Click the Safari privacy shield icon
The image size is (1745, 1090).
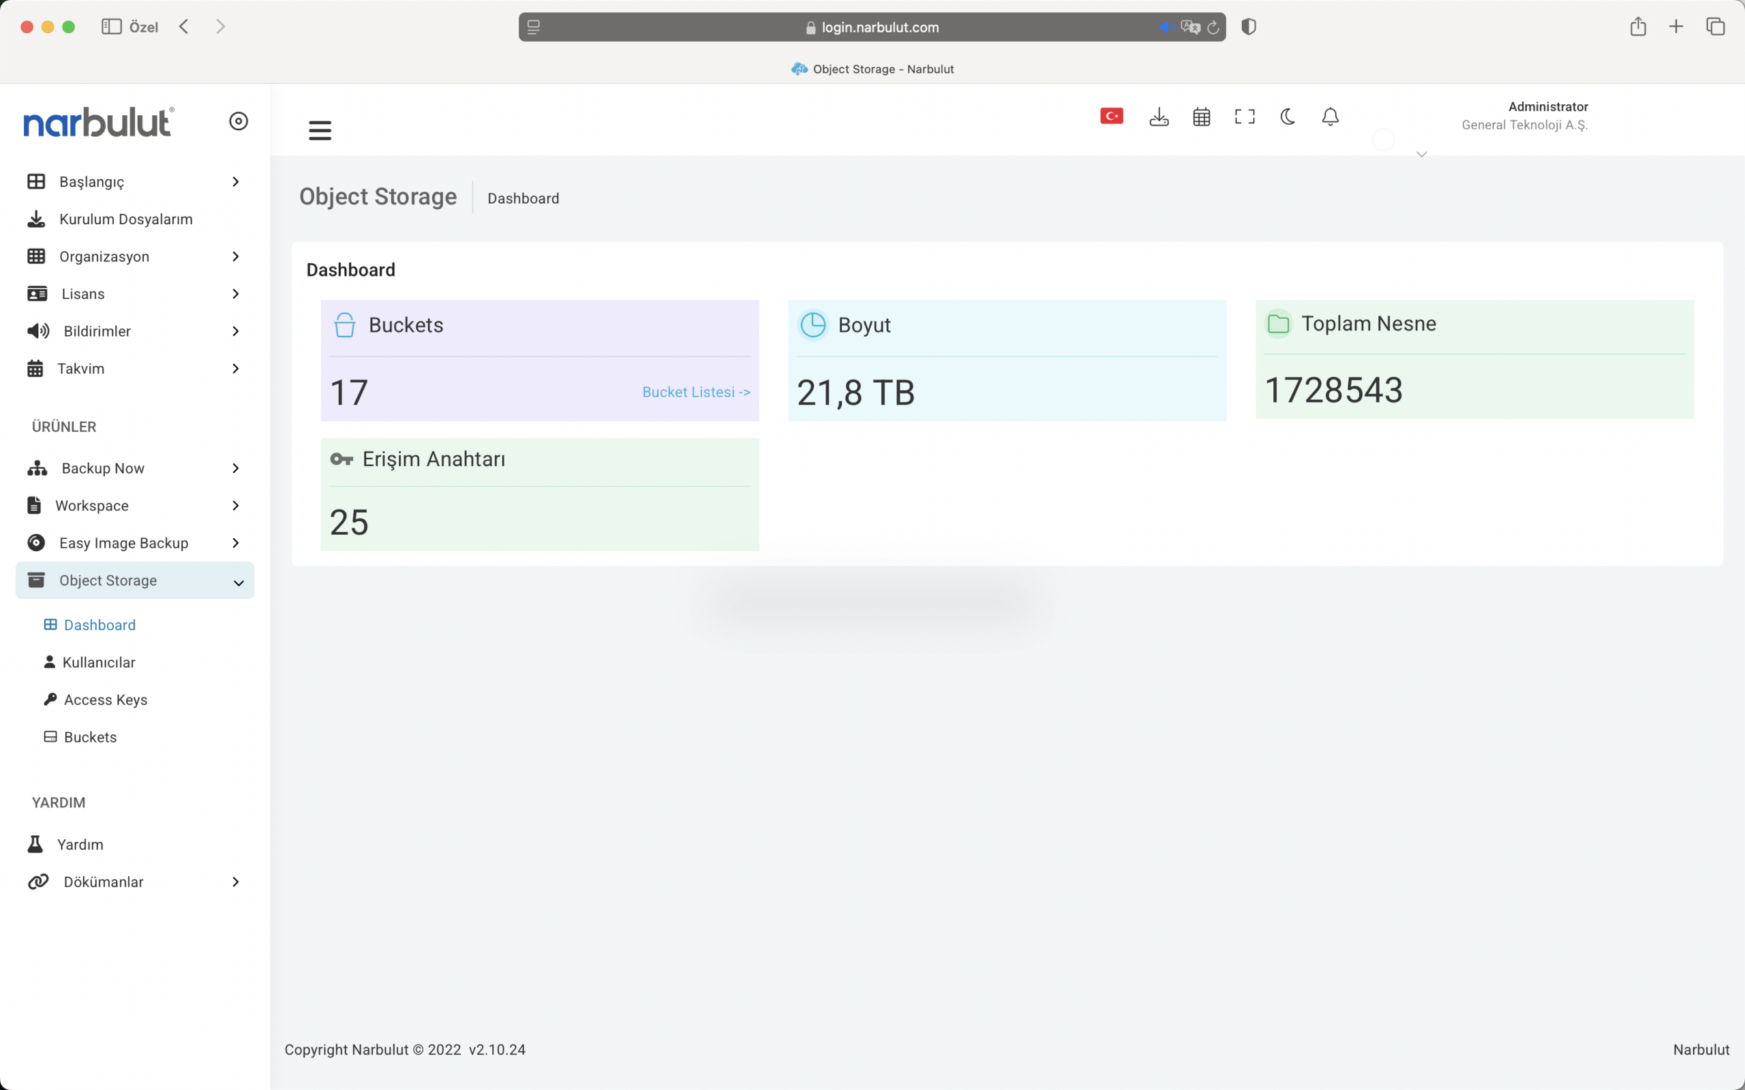point(1249,27)
